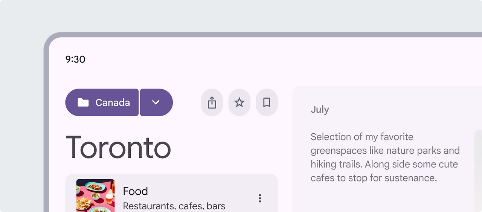Select the "Restaurants, cafes, bars" subtitle

coord(174,206)
